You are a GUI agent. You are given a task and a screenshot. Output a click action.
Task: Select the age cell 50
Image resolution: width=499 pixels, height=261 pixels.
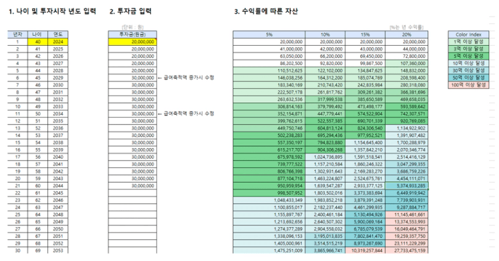click(x=38, y=114)
